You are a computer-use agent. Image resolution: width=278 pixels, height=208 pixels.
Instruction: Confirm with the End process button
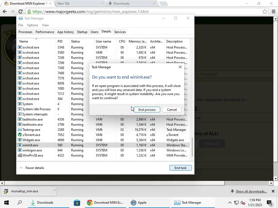coord(147,109)
